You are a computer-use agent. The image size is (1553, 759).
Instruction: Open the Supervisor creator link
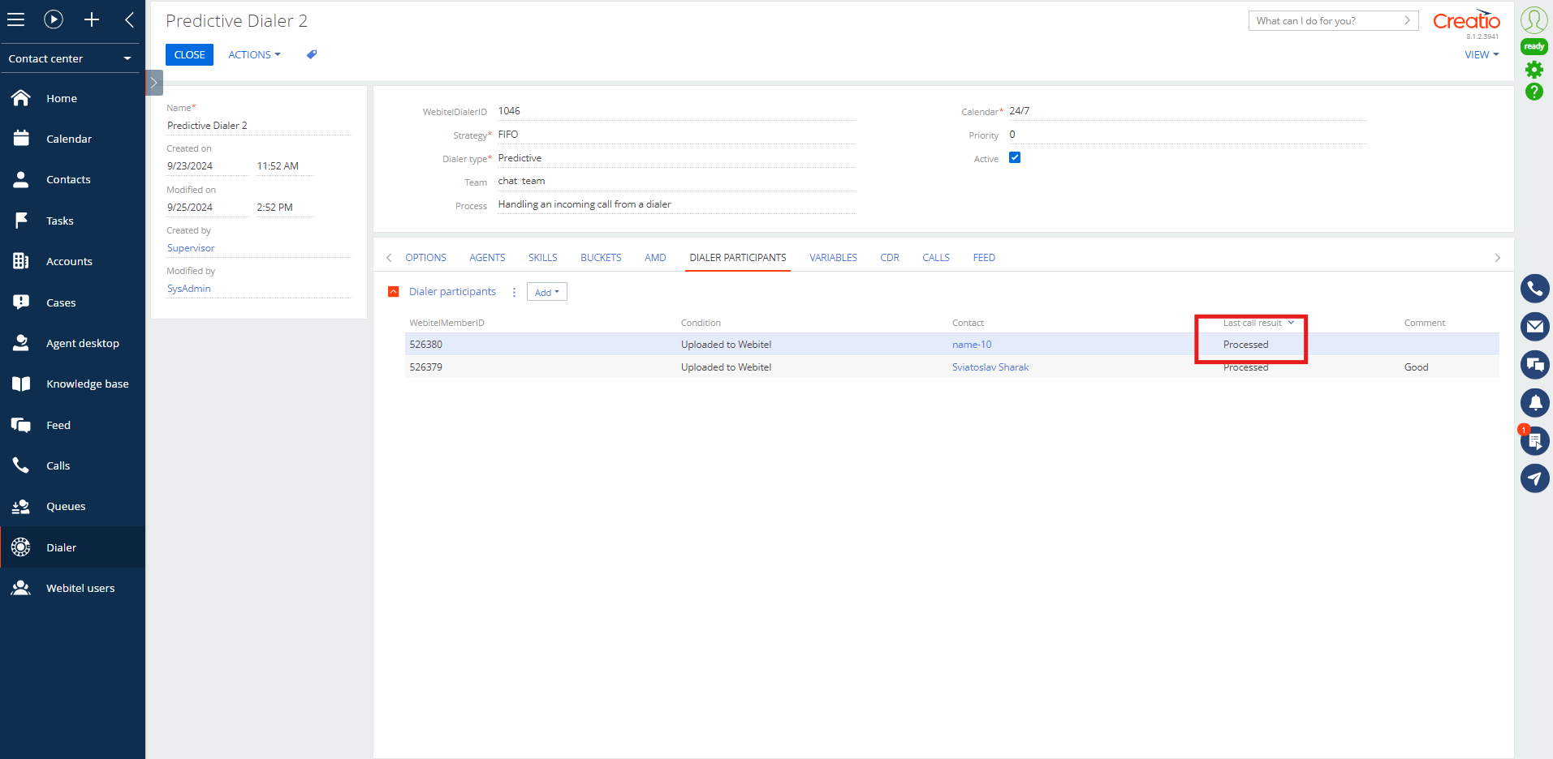click(x=191, y=248)
